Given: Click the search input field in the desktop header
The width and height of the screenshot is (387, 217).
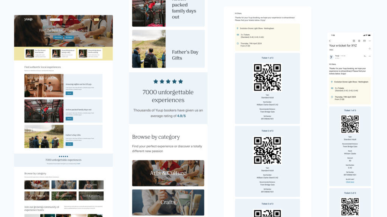Looking at the screenshot, I should (55, 20).
